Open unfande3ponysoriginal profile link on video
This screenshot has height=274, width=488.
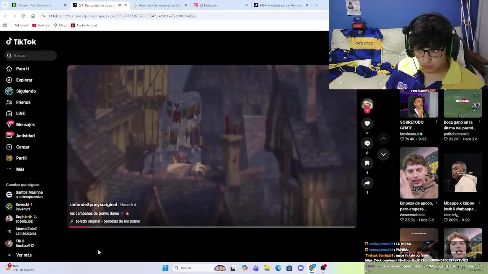click(x=93, y=205)
